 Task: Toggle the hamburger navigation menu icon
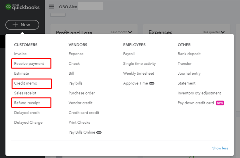tap(51, 6)
